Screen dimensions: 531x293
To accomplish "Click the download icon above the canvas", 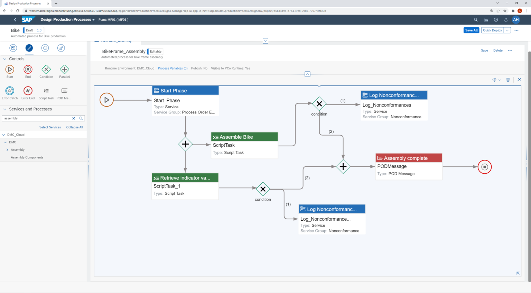I will [x=494, y=80].
